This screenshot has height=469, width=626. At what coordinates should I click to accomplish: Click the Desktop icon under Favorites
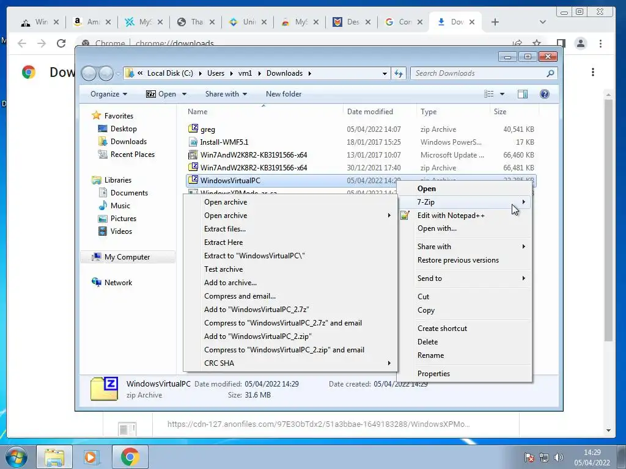click(103, 128)
